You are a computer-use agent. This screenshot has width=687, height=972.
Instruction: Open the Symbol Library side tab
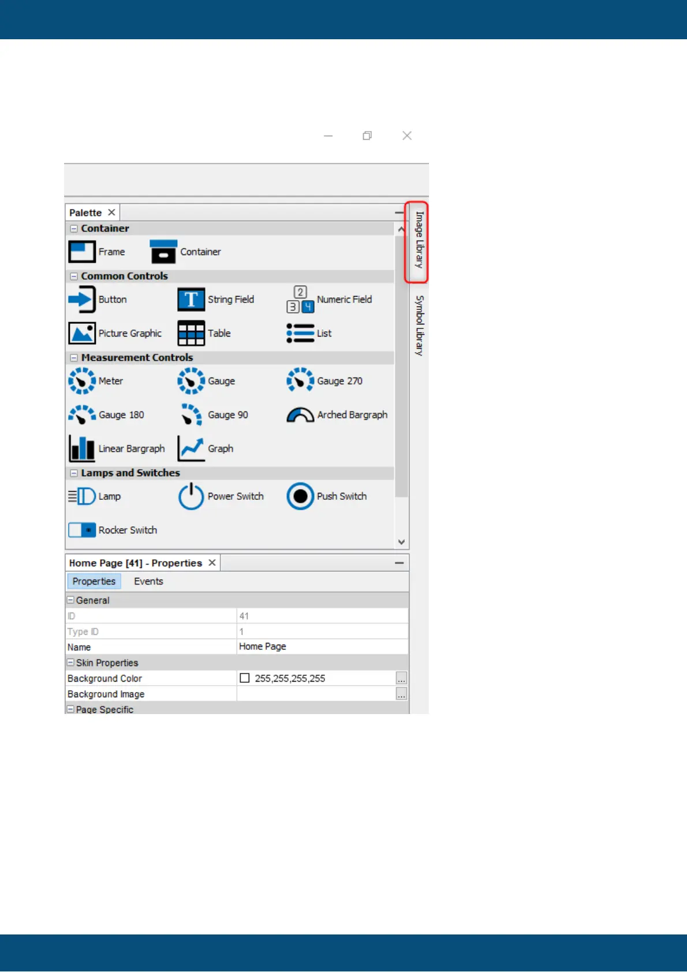(x=419, y=326)
